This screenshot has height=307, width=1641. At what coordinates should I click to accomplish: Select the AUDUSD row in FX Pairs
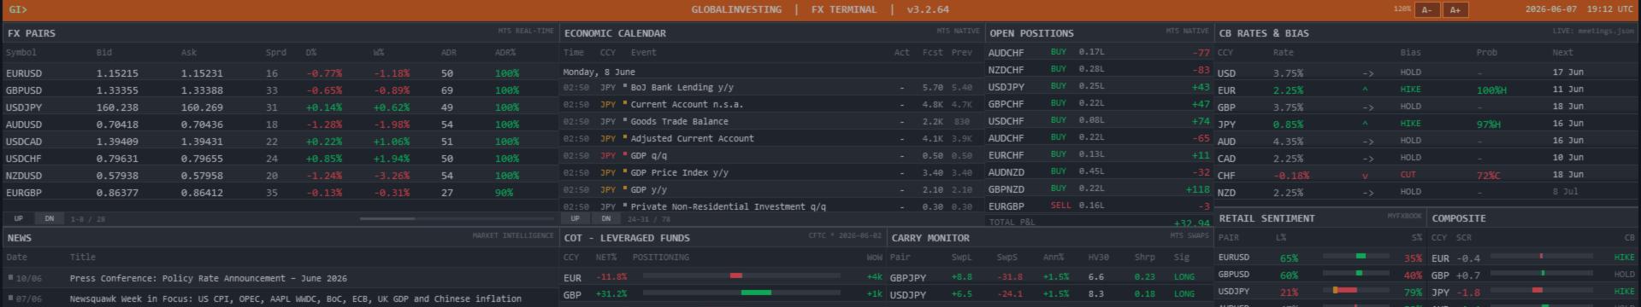pos(280,125)
